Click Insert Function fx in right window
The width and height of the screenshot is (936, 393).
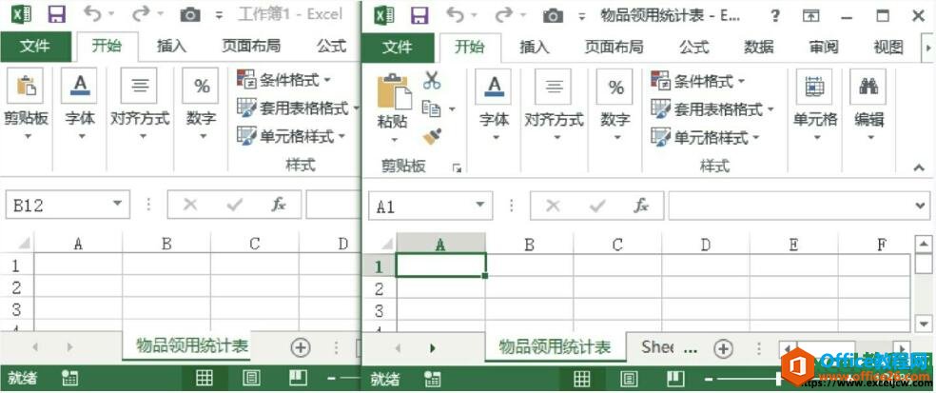pyautogui.click(x=641, y=206)
